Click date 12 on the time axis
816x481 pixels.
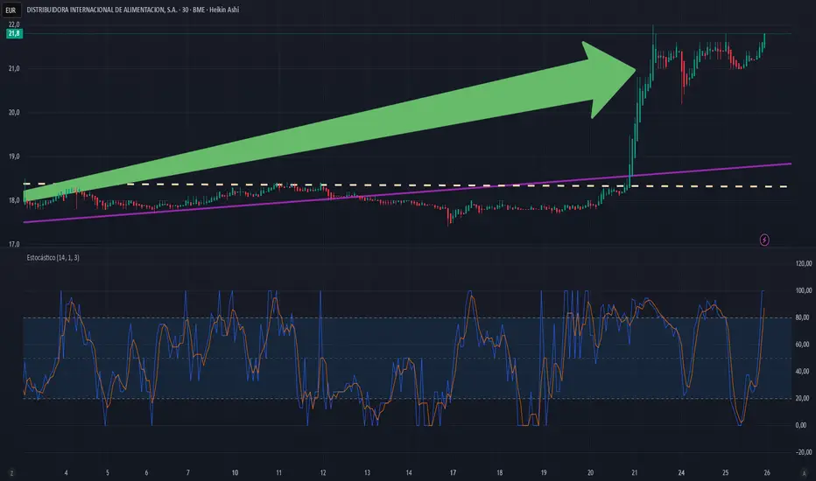point(323,472)
